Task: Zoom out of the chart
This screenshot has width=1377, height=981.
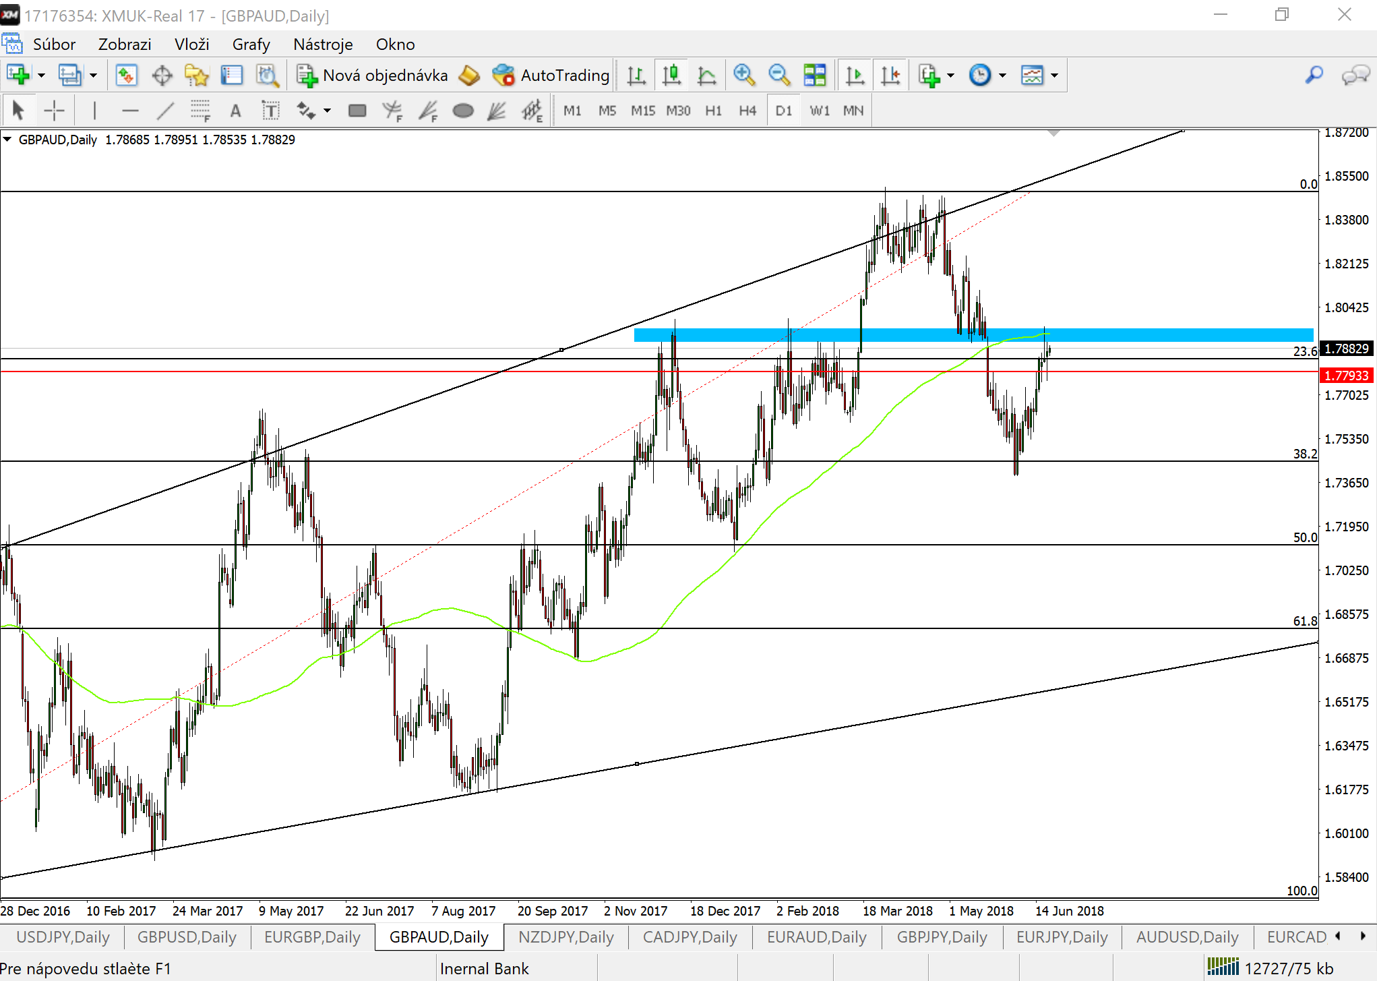Action: click(778, 75)
